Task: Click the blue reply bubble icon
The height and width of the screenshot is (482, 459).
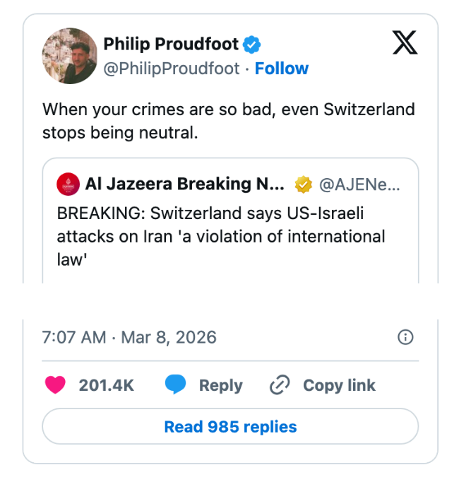Action: click(x=175, y=385)
